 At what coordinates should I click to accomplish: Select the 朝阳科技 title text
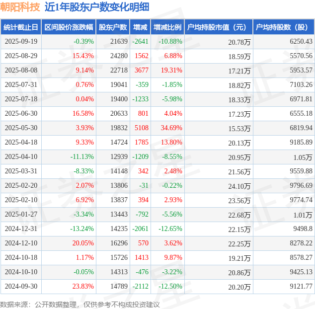pos(20,7)
